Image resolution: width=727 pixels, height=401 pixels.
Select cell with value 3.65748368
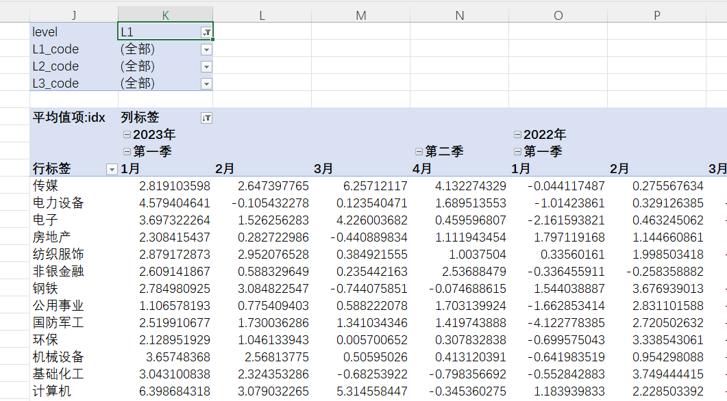(166, 357)
